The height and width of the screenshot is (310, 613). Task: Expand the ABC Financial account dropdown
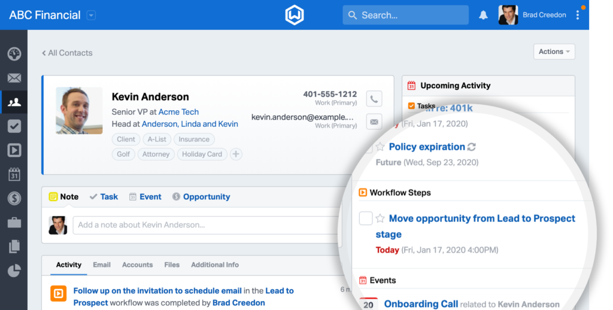(91, 15)
